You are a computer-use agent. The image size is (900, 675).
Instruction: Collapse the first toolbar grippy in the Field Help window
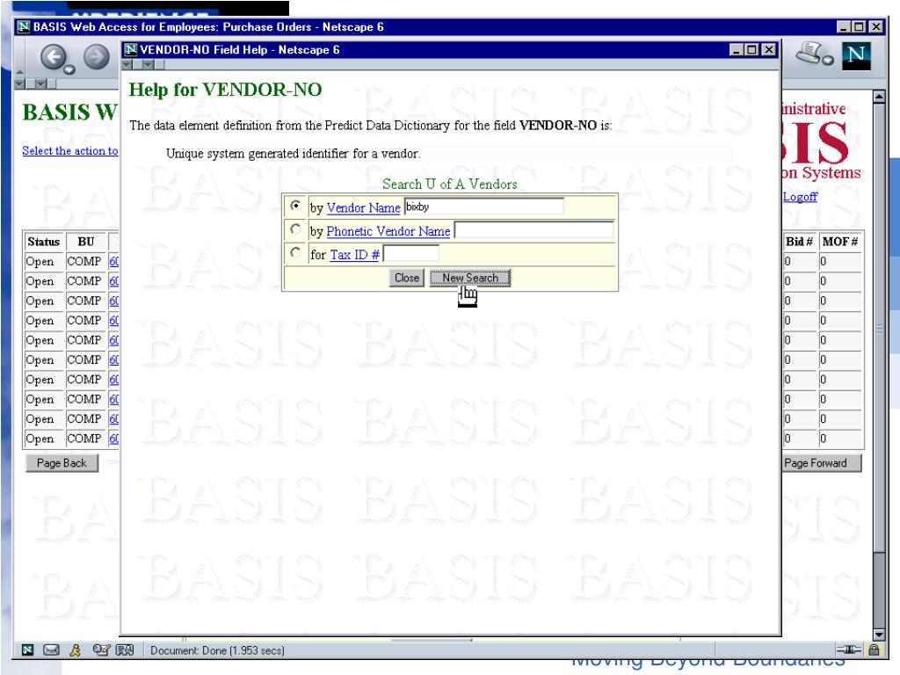127,65
